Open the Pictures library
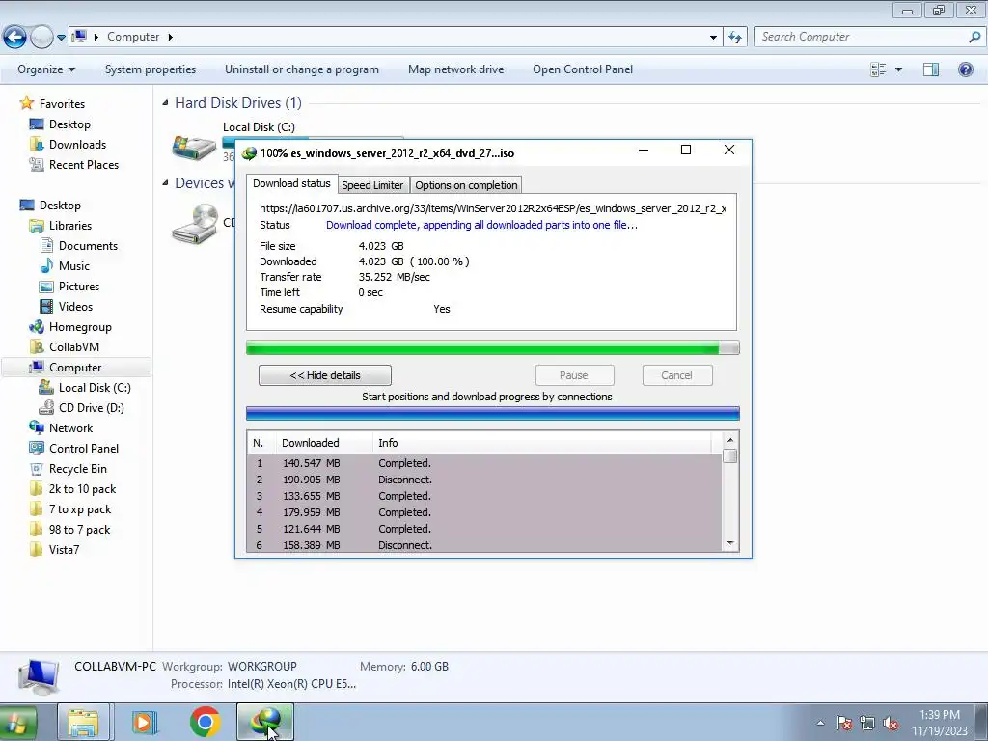 point(69,286)
